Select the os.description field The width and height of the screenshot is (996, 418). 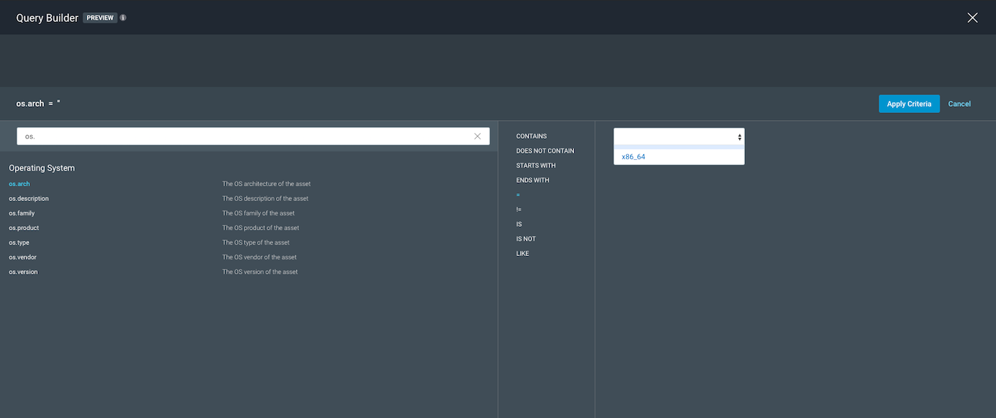(28, 198)
